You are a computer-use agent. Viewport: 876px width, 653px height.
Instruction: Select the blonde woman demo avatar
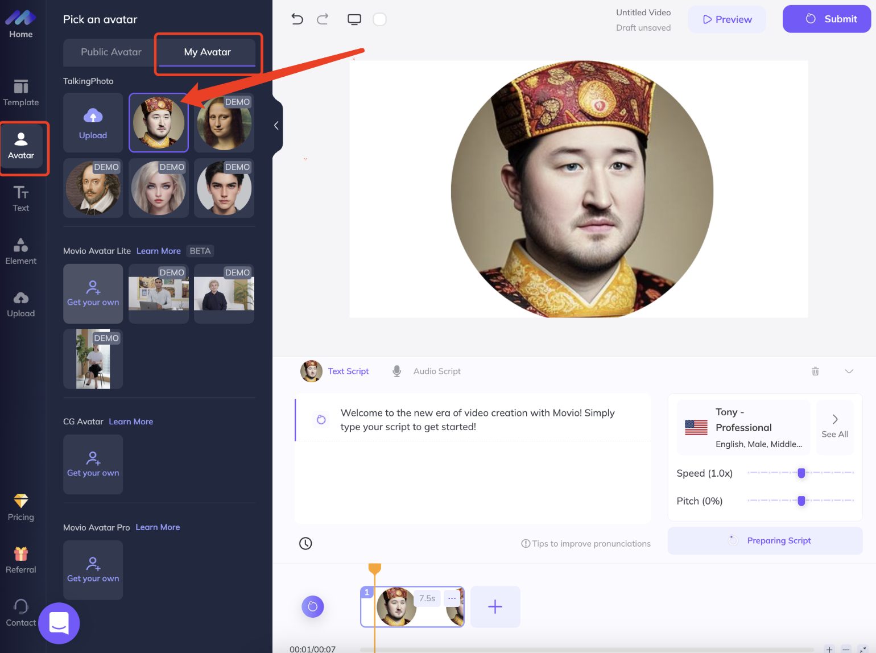[159, 188]
